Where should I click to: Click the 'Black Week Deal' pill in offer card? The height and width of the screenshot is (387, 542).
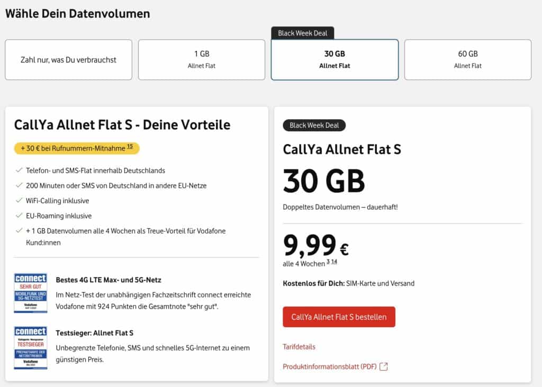point(314,125)
